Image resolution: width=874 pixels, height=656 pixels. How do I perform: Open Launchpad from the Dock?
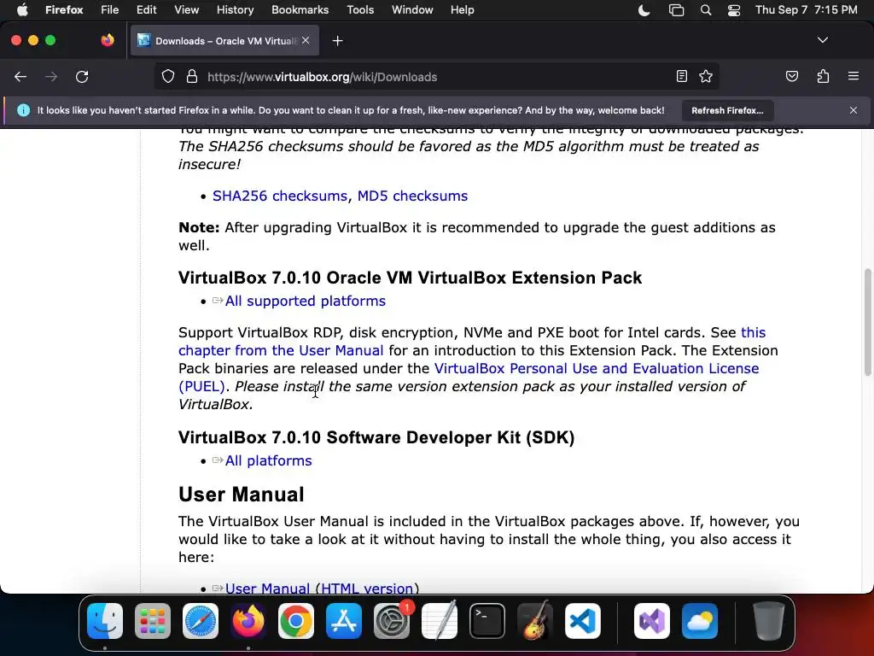tap(153, 621)
